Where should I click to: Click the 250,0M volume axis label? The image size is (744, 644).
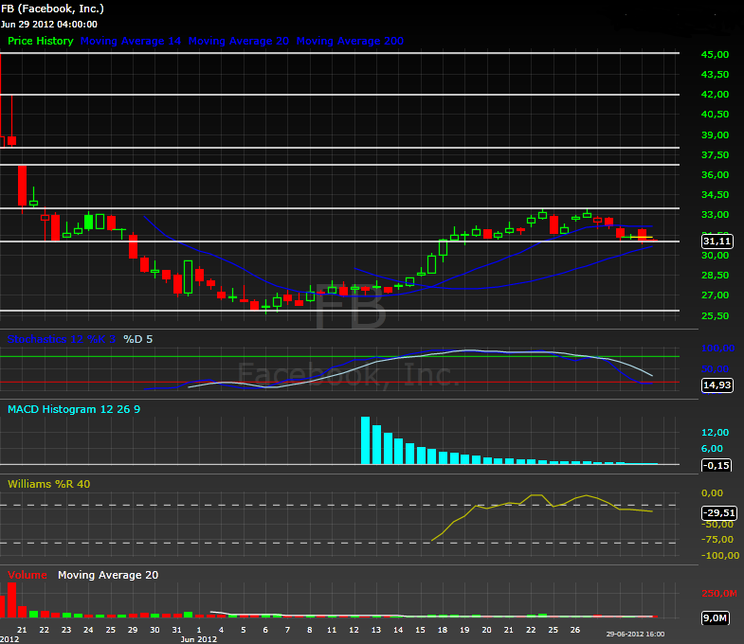[719, 594]
